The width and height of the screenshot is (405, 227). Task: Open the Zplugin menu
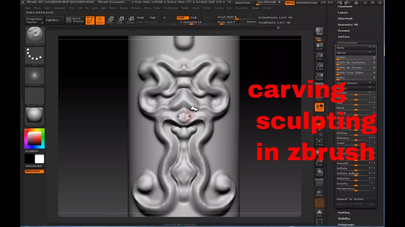pyautogui.click(x=255, y=8)
